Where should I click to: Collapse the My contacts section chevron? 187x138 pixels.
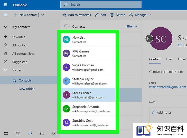coord(5,27)
